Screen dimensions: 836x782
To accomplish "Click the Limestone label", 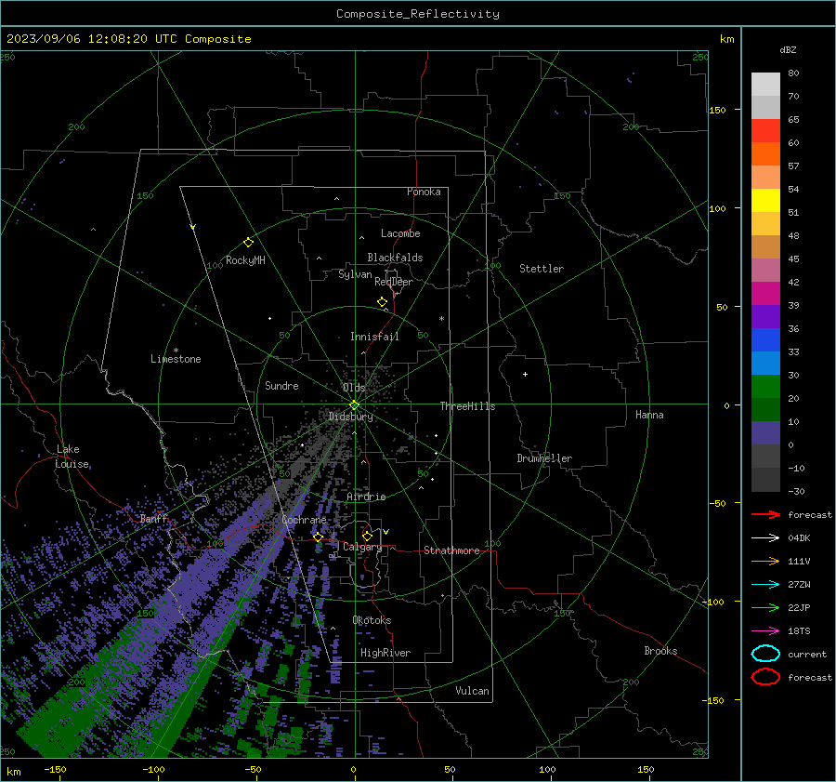I will pos(176,359).
